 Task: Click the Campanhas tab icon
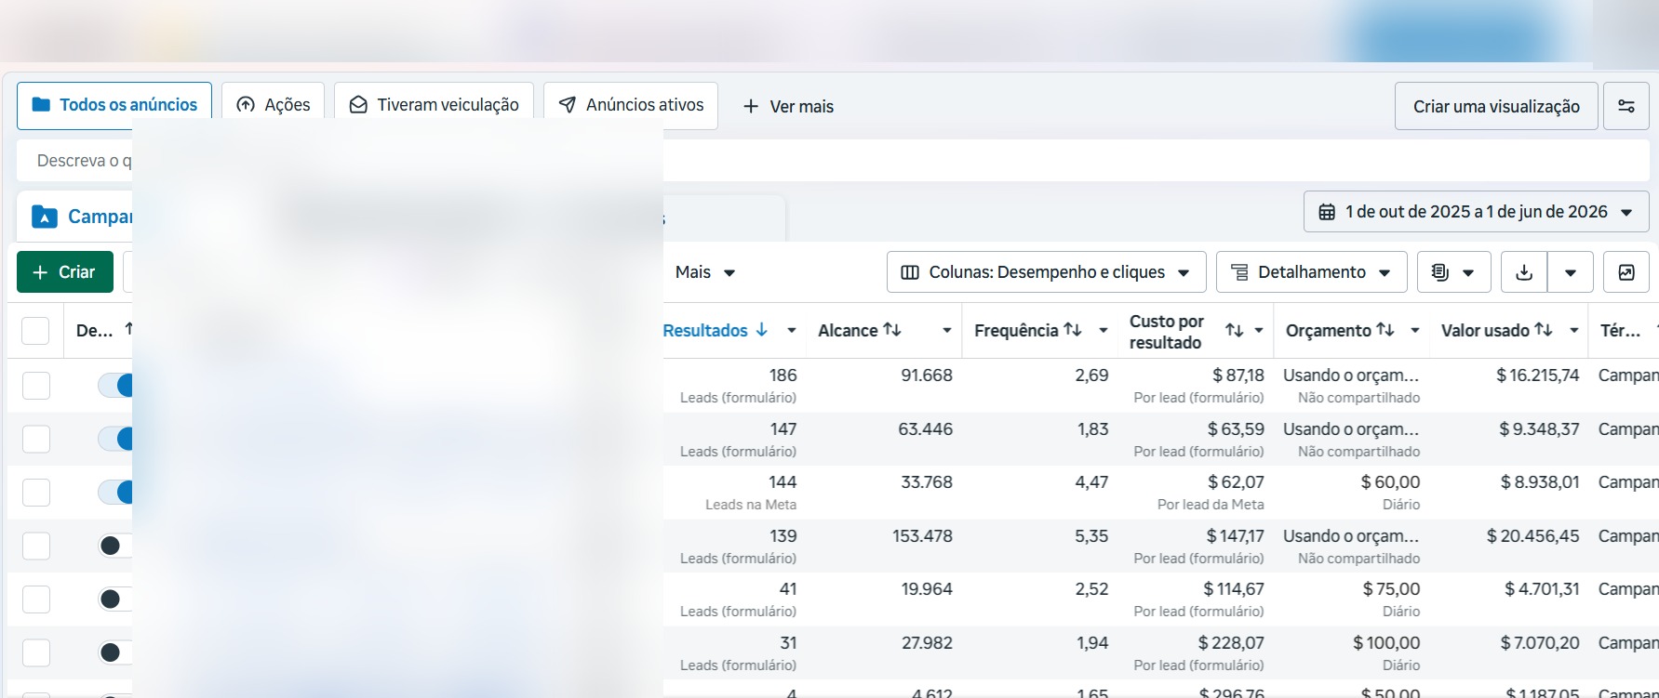tap(45, 217)
